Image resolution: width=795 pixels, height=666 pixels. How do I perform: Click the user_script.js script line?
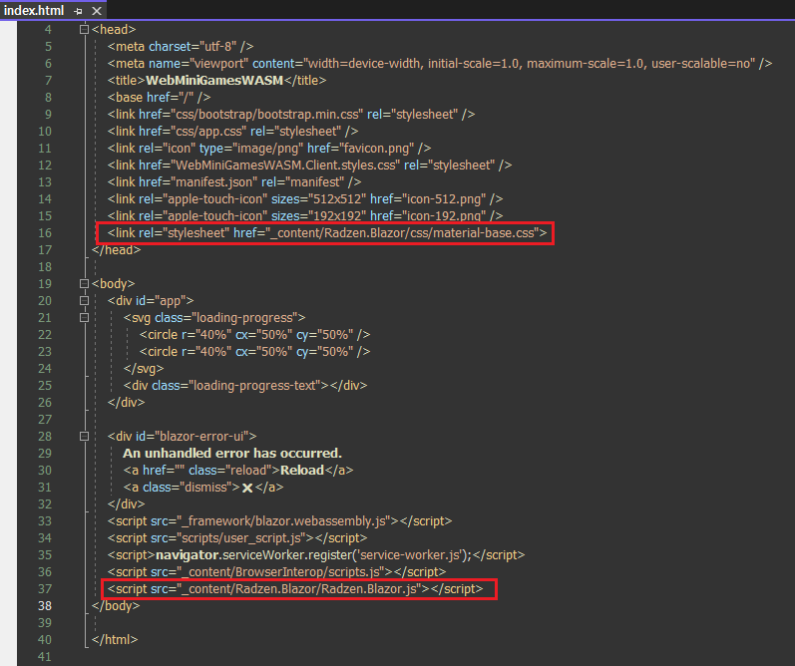pos(237,538)
